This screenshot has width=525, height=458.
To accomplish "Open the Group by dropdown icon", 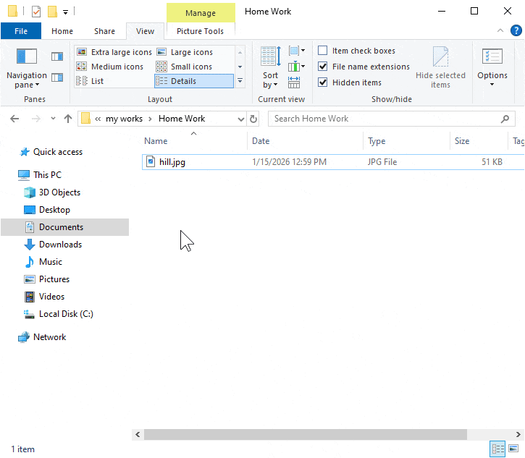I will pyautogui.click(x=296, y=51).
